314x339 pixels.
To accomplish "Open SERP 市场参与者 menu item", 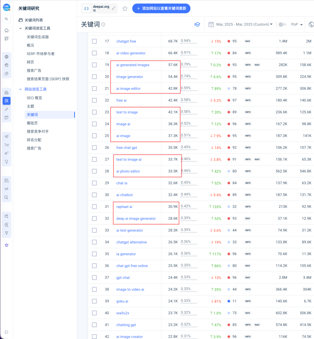I will pos(41,54).
